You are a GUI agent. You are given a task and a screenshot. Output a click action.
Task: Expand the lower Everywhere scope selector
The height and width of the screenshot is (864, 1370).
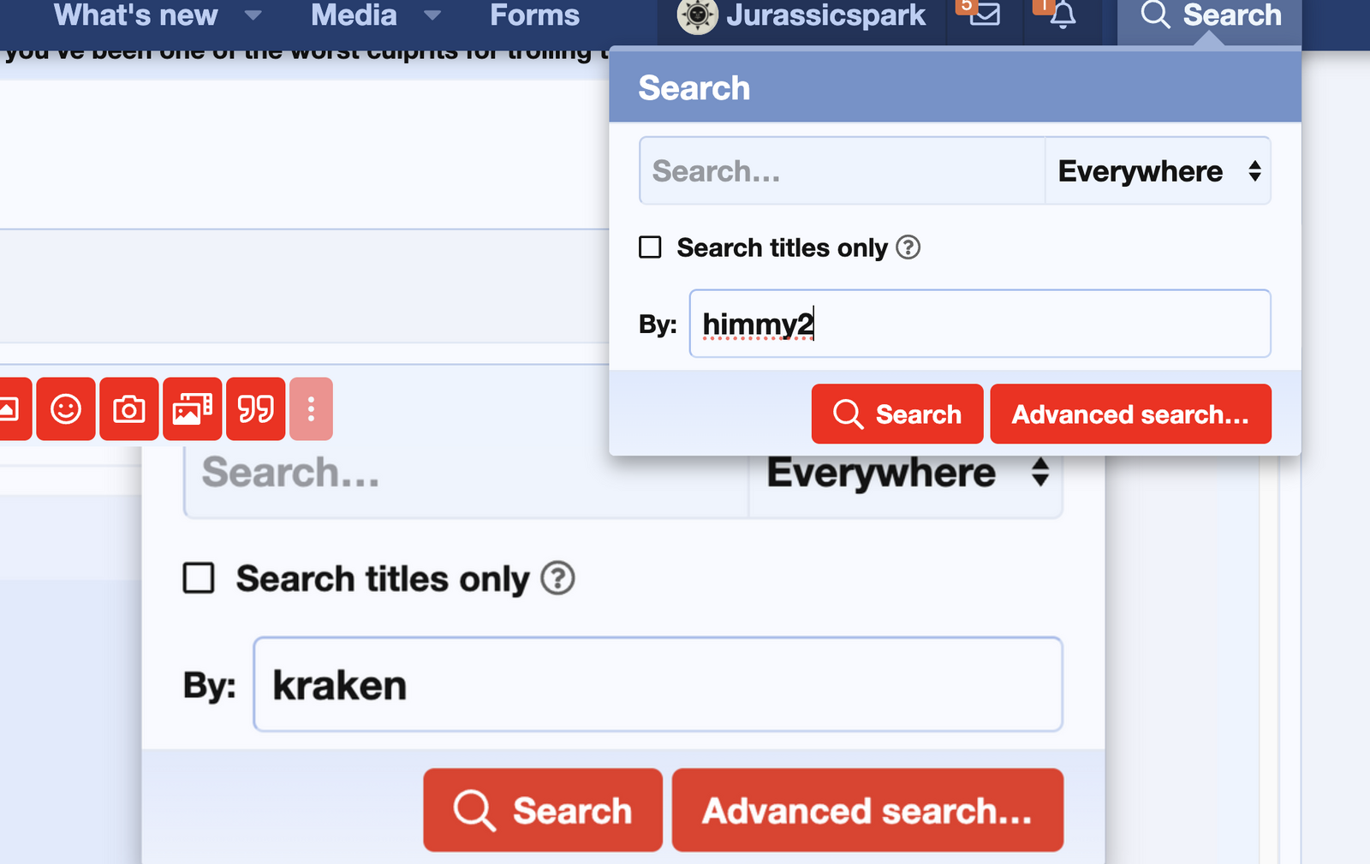906,474
